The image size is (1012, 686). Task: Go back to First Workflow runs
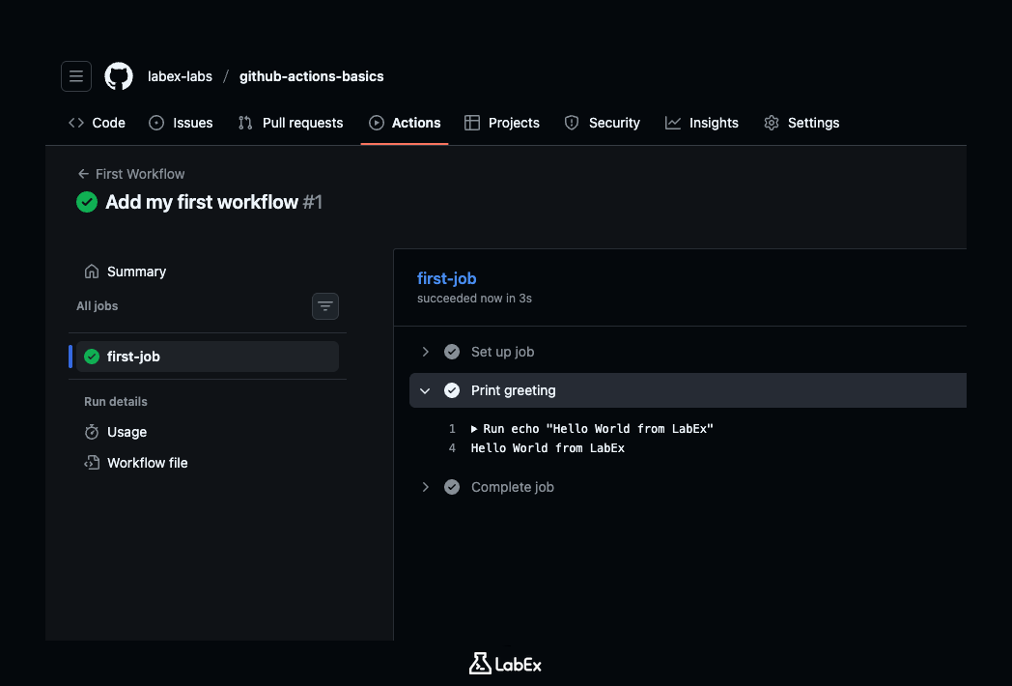(140, 174)
